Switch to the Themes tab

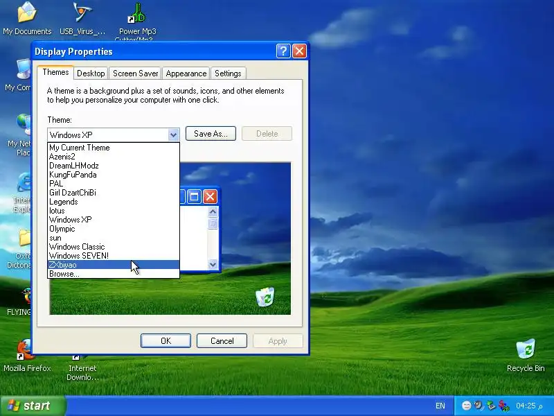tap(55, 72)
